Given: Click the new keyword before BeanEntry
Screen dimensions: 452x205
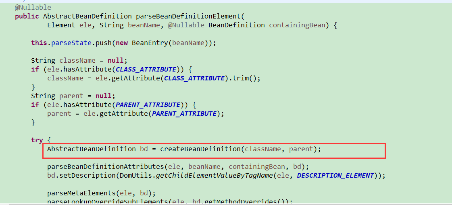Looking at the screenshot, I should [x=122, y=43].
